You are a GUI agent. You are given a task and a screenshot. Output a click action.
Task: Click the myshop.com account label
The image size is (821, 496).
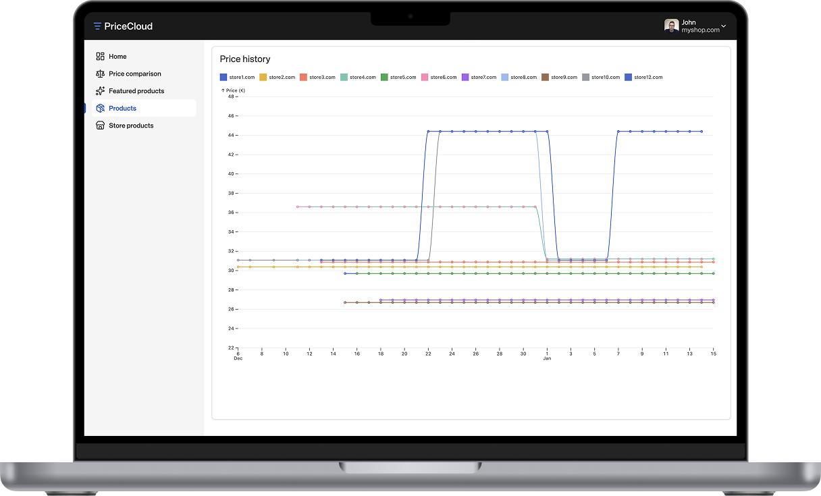[x=700, y=30]
